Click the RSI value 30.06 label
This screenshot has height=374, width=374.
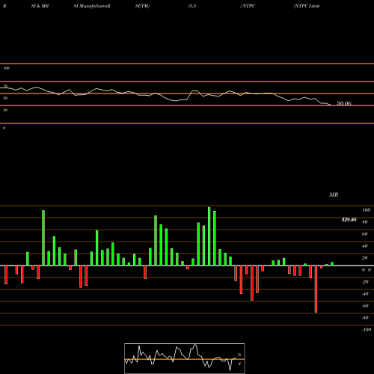click(x=344, y=103)
